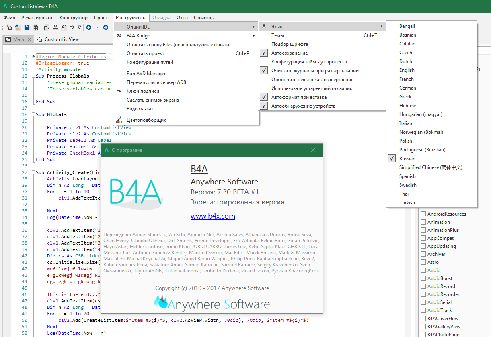This screenshot has height=337, width=491.
Task: Navigate forward with the blue right arrow
Action: tap(106, 27)
